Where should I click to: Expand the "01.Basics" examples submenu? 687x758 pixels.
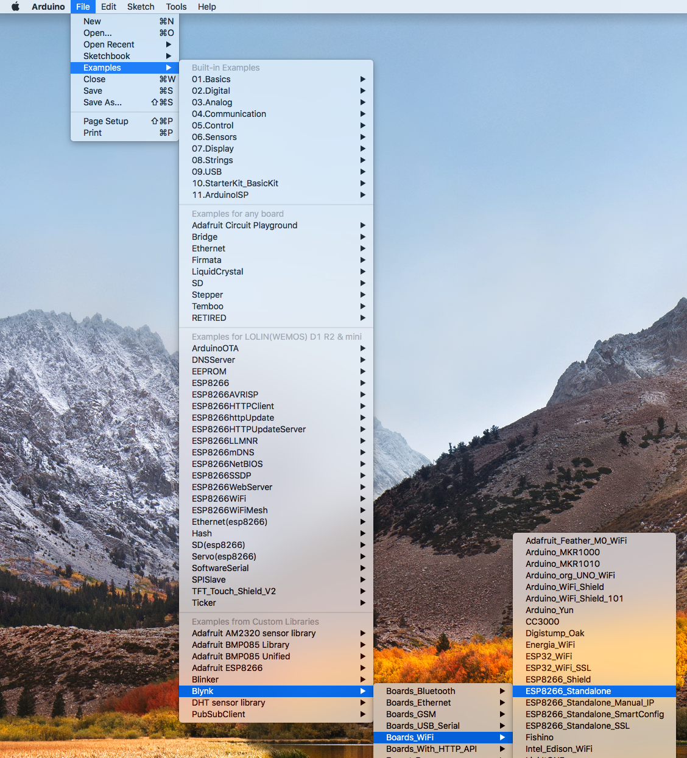211,79
